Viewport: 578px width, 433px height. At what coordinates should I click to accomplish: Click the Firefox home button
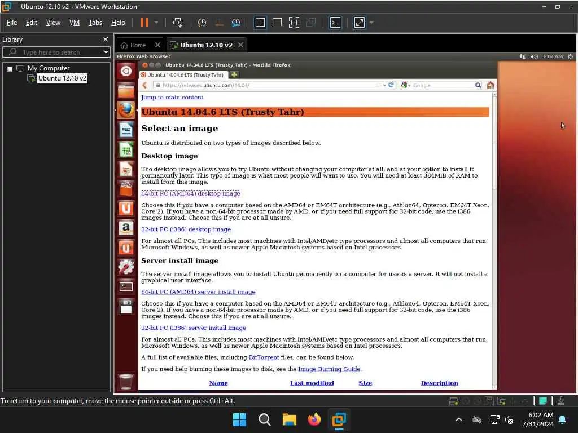click(x=491, y=85)
